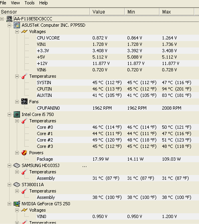This screenshot has width=199, height=224.
Task: Select the CPU VCORE row
Action: tap(117, 38)
